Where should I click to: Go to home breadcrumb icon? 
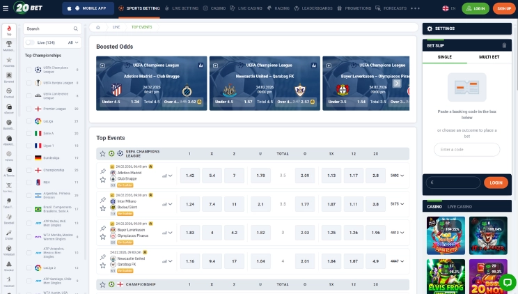click(97, 27)
